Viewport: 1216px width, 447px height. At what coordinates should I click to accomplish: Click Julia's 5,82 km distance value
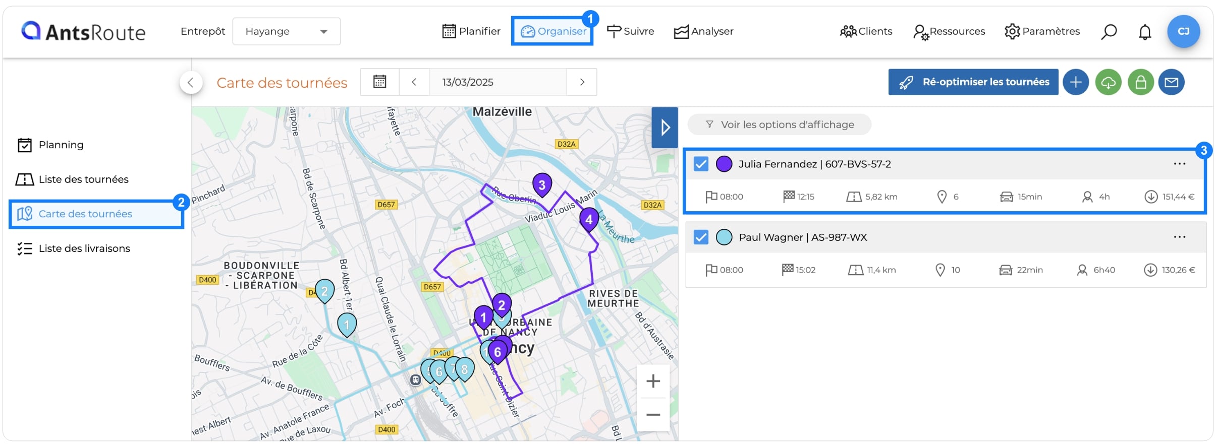coord(881,197)
